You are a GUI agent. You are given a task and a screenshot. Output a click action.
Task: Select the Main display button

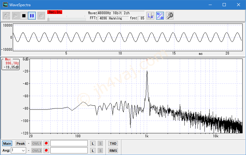pos(7,144)
